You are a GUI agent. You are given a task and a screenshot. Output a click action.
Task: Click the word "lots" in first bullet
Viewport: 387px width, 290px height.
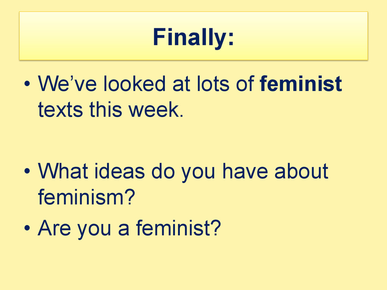(213, 84)
